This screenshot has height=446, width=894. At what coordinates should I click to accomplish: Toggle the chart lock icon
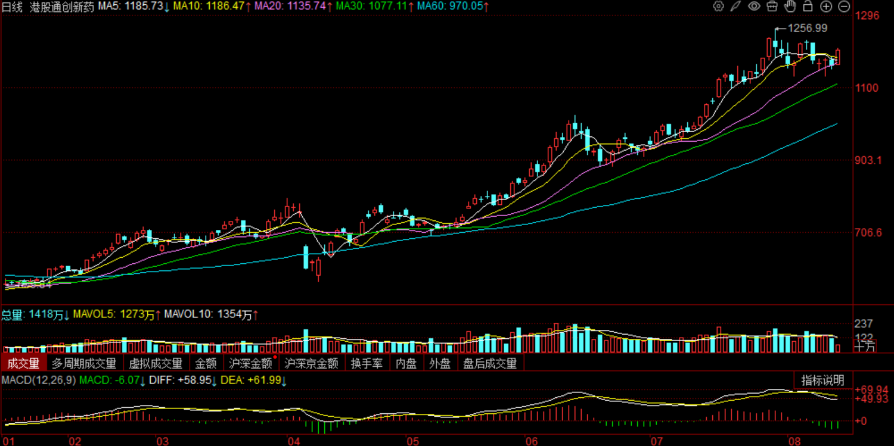[808, 7]
